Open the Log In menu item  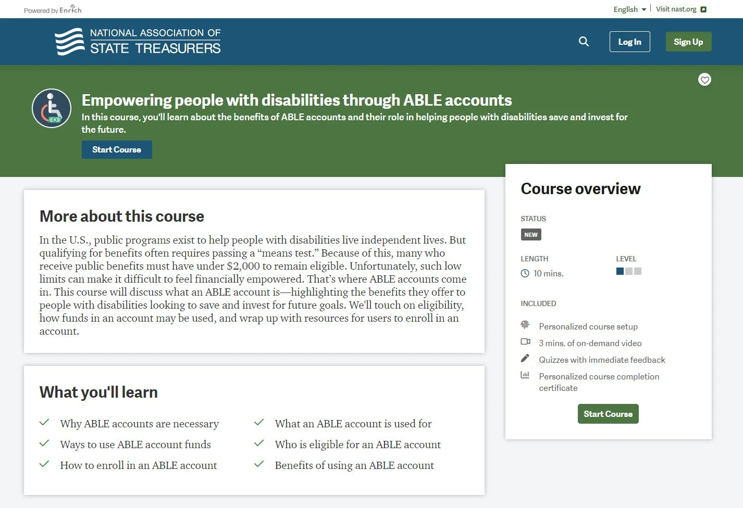point(629,42)
